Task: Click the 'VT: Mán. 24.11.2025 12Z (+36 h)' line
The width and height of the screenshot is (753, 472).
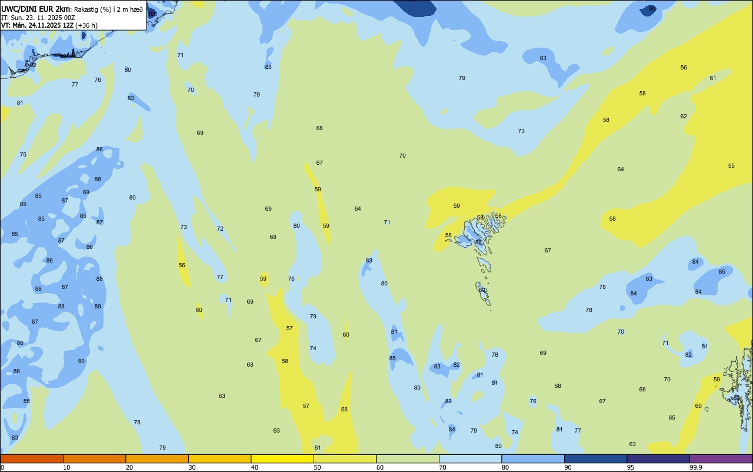Action: (49, 25)
